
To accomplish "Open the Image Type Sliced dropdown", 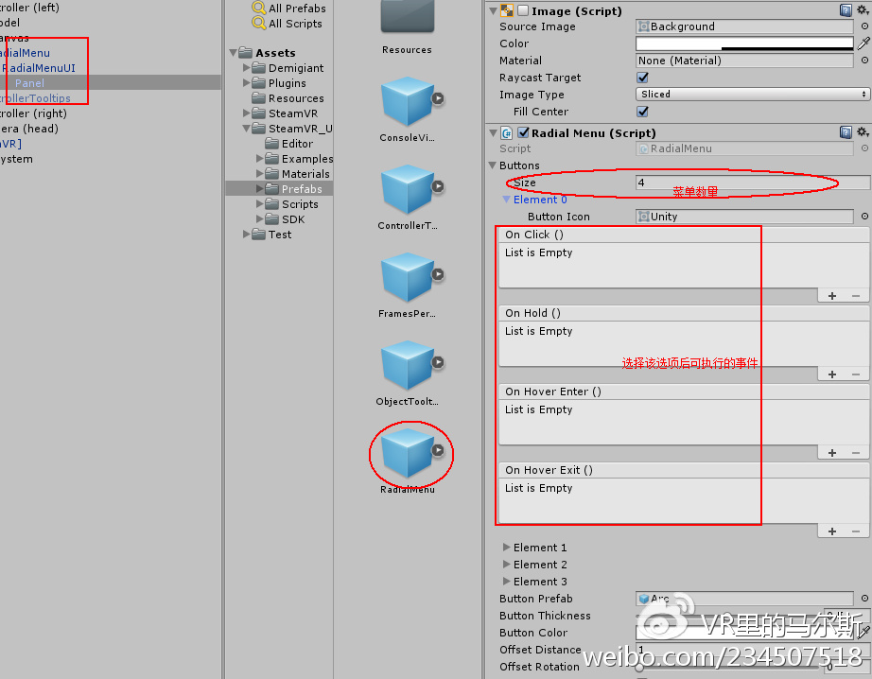I will pos(753,94).
